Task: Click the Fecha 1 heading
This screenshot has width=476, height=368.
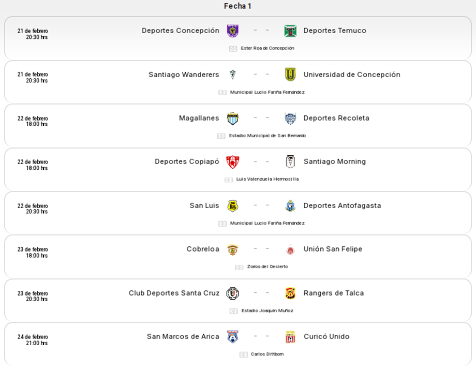Action: (x=237, y=6)
